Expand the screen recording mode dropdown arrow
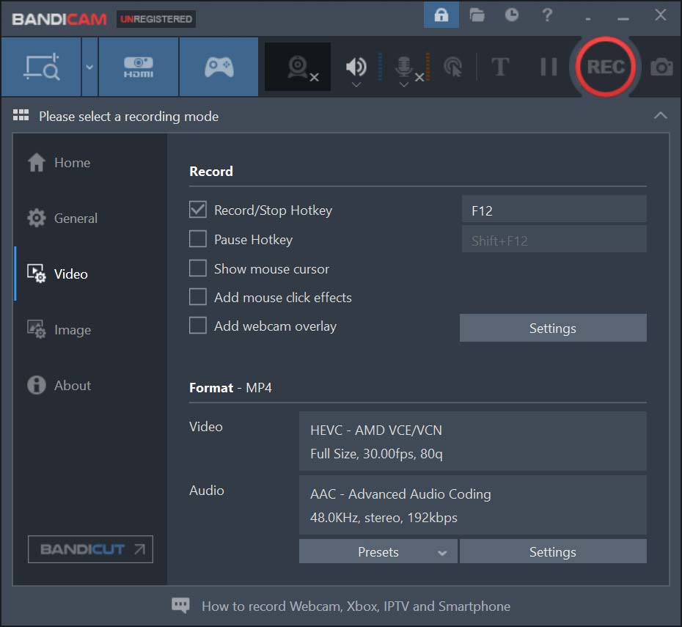The height and width of the screenshot is (627, 682). click(x=89, y=67)
